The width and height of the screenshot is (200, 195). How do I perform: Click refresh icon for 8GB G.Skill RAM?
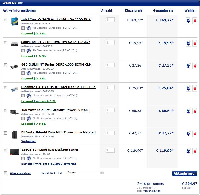[x=188, y=66]
